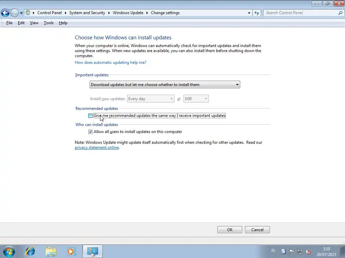The height and width of the screenshot is (258, 345).
Task: Click 'Choose how Windows can install updates' heading
Action: 123,38
